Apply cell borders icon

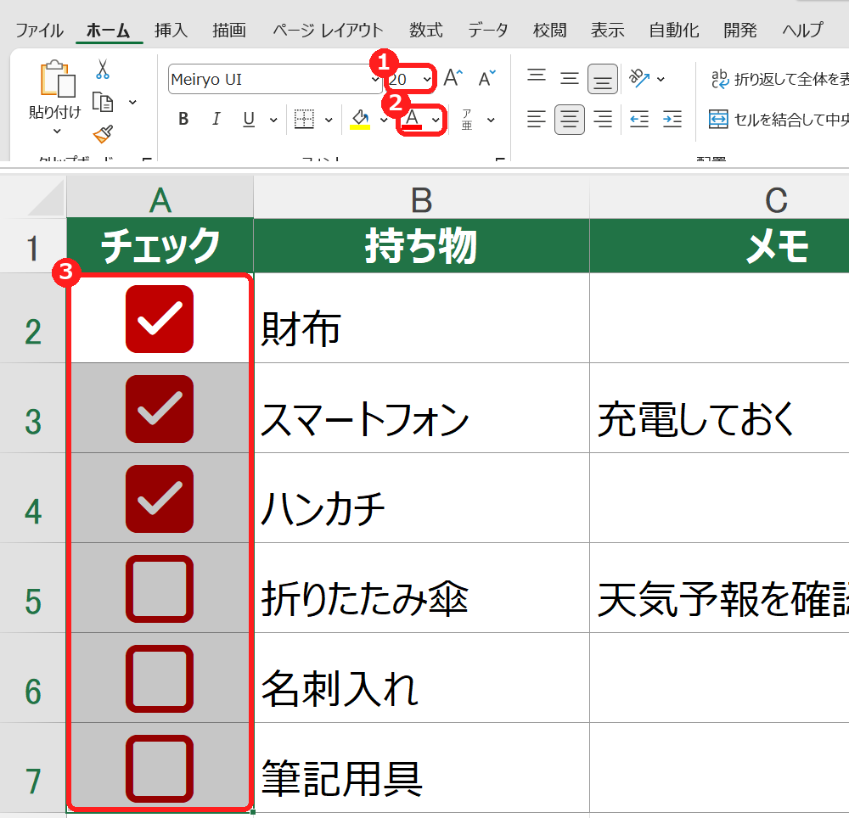click(x=304, y=119)
